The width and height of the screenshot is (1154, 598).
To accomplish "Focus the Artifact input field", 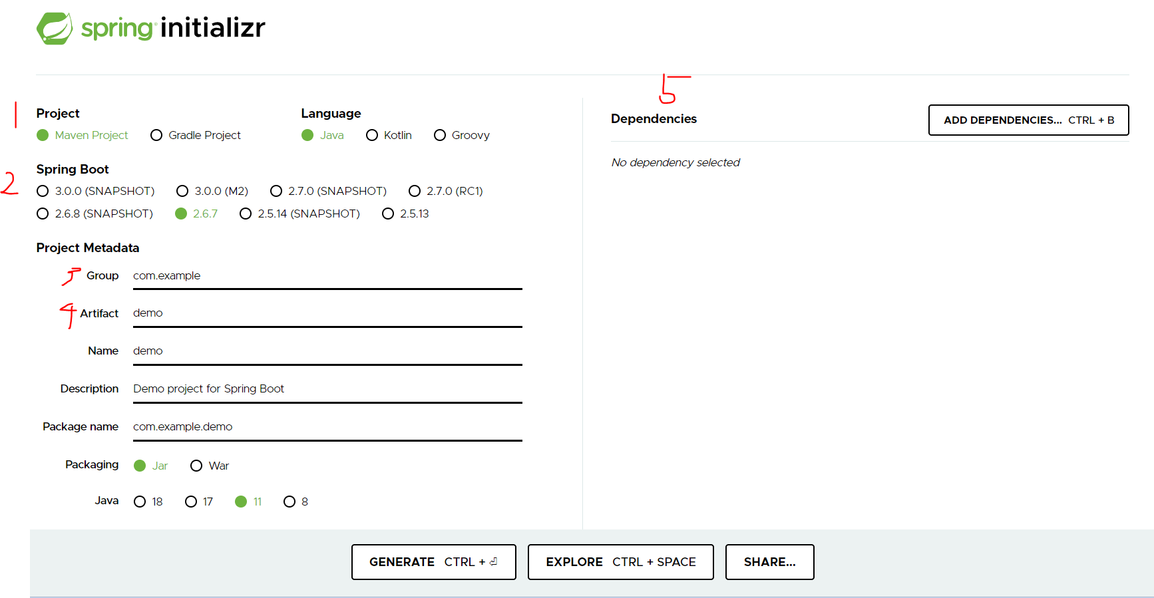I will click(327, 313).
